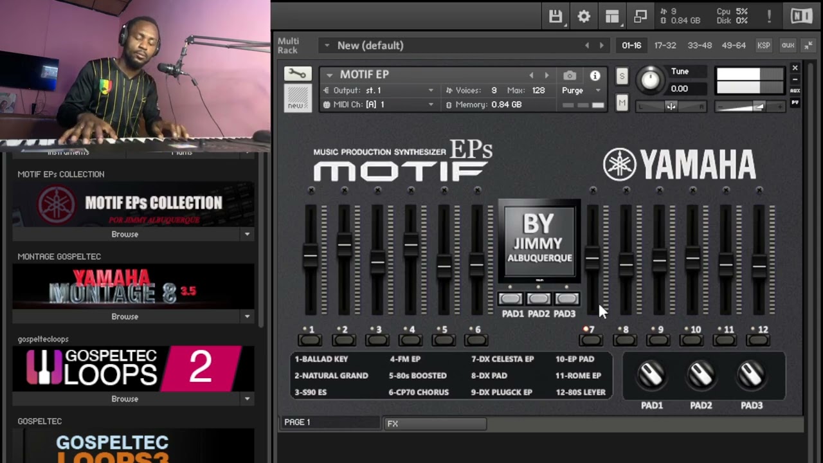This screenshot has height=463, width=823.
Task: Toggle sound button 12 80s Leyer
Action: coord(759,340)
